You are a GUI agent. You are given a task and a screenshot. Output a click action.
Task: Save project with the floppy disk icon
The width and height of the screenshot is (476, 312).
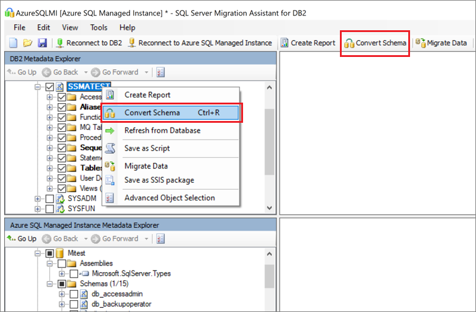42,43
